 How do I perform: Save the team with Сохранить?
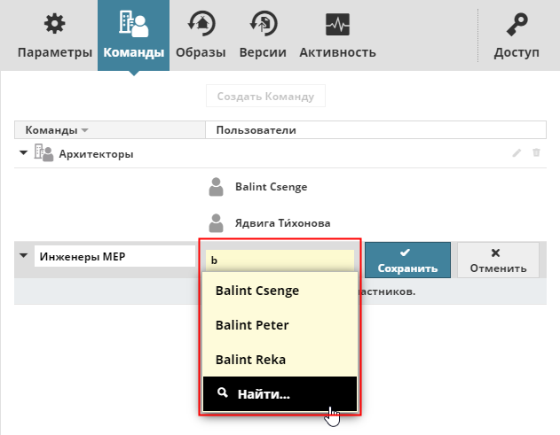[407, 260]
